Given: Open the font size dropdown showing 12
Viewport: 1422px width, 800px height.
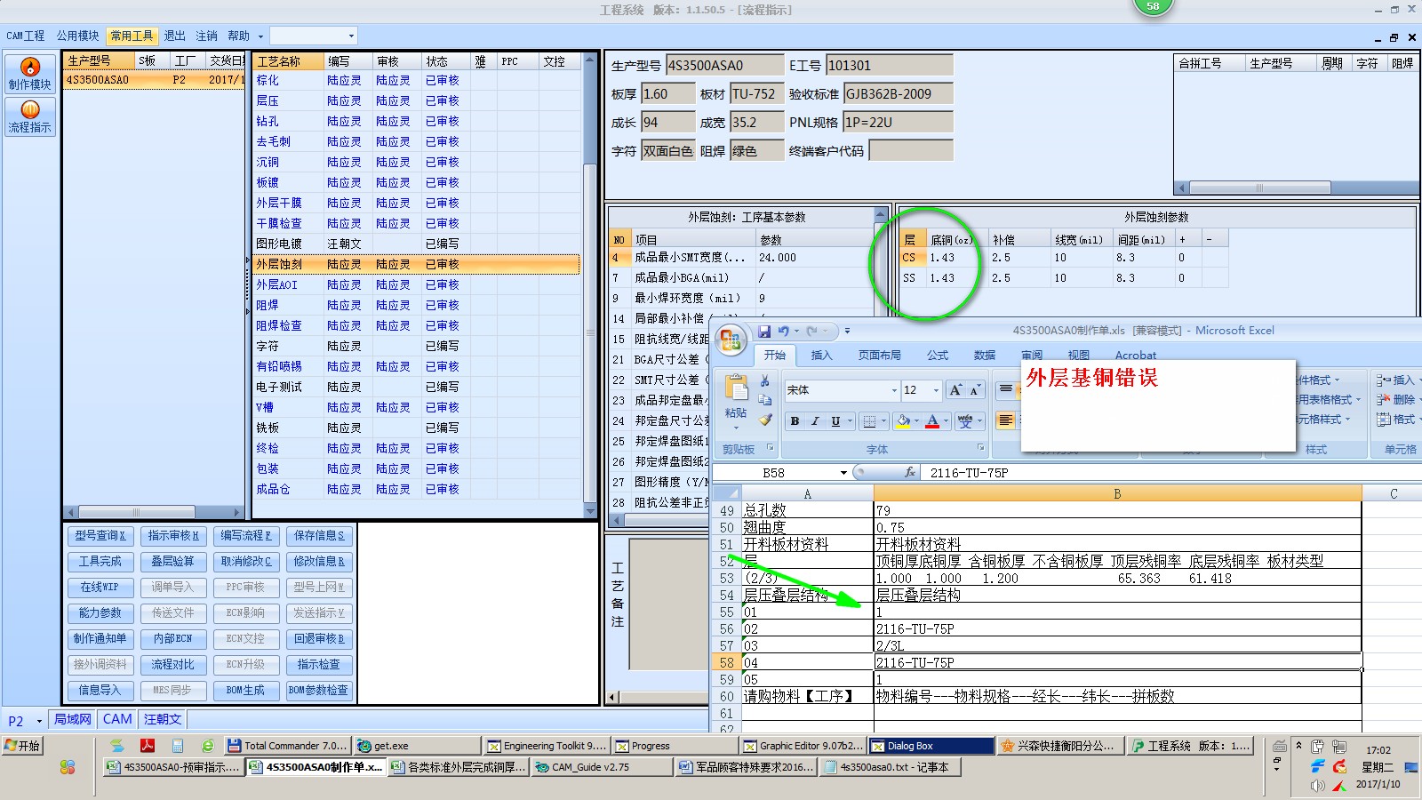Looking at the screenshot, I should [x=936, y=390].
